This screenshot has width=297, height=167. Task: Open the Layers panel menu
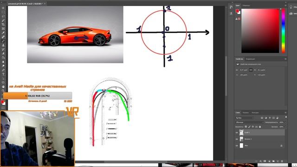285,112
